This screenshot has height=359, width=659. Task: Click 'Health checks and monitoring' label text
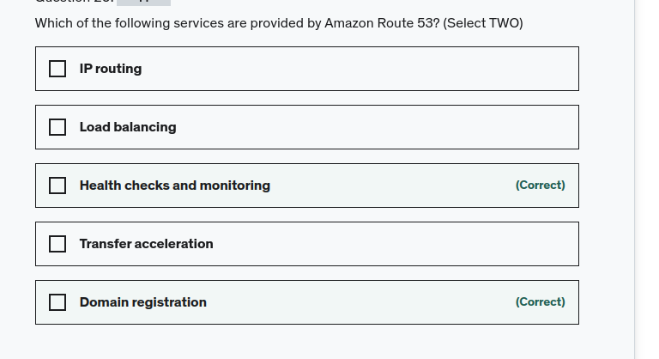(174, 186)
